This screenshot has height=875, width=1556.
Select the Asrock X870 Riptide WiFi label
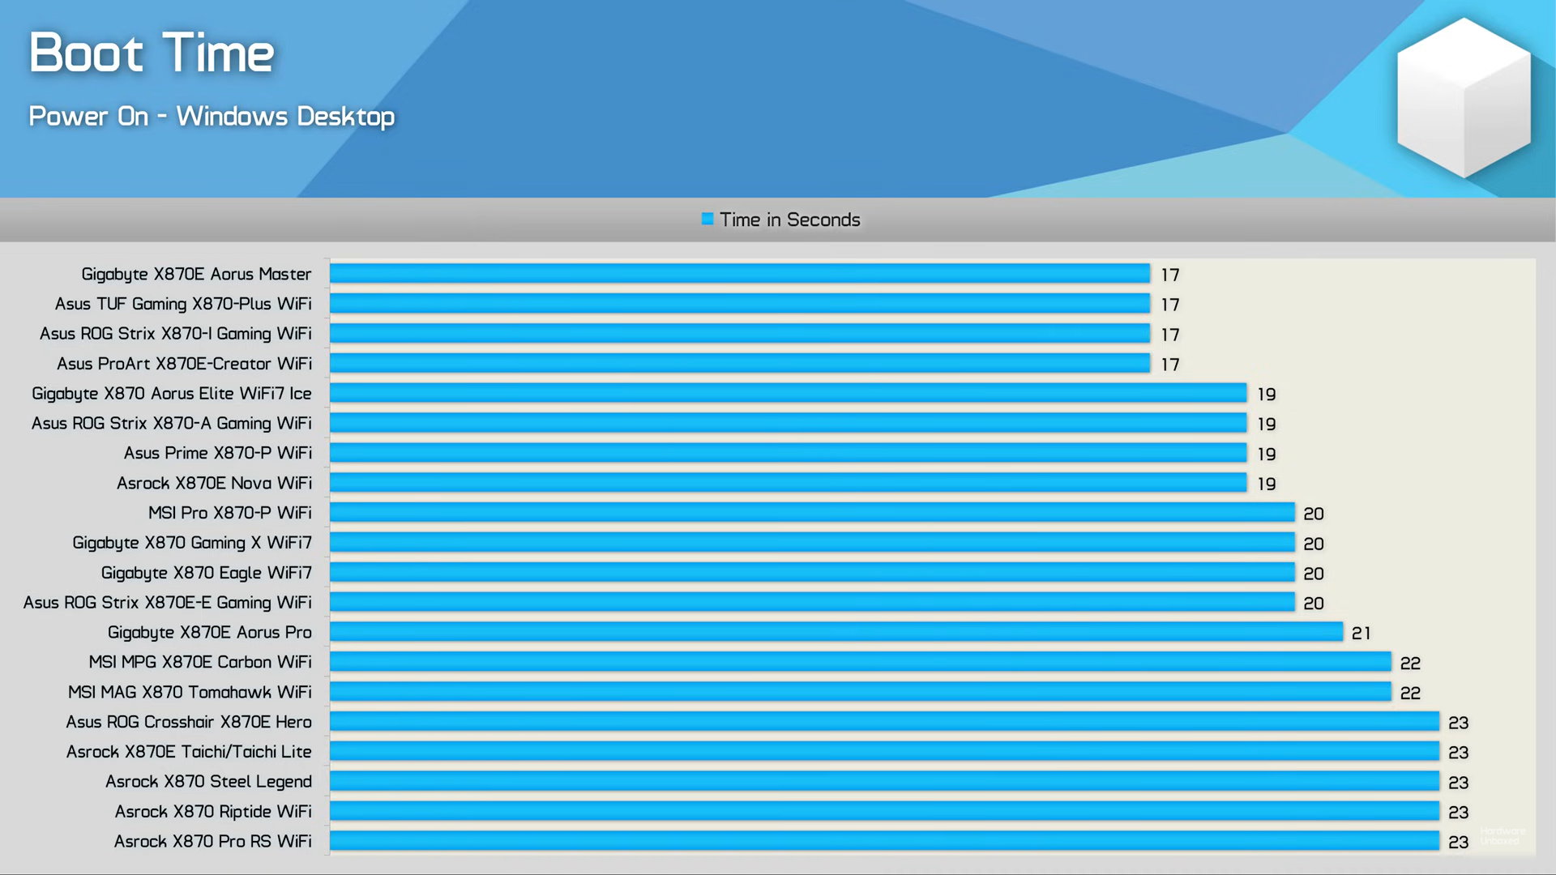pos(213,812)
